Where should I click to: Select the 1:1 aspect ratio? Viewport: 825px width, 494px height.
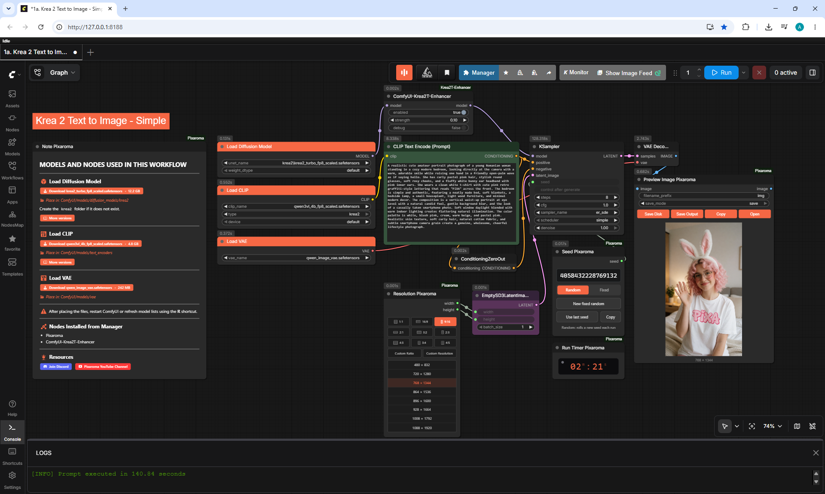(398, 321)
